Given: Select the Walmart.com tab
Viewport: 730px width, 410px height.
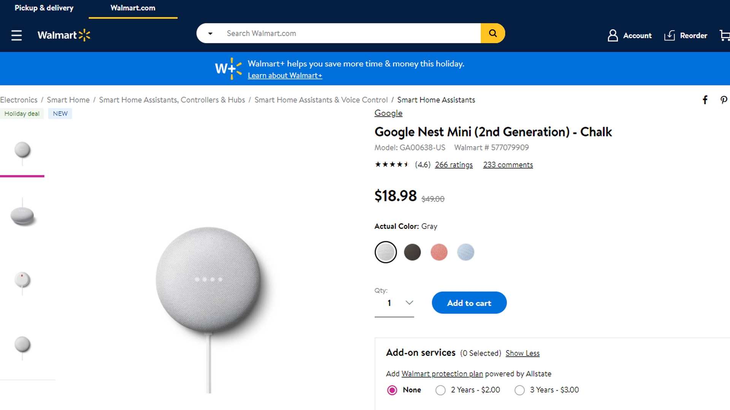Looking at the screenshot, I should click(133, 8).
